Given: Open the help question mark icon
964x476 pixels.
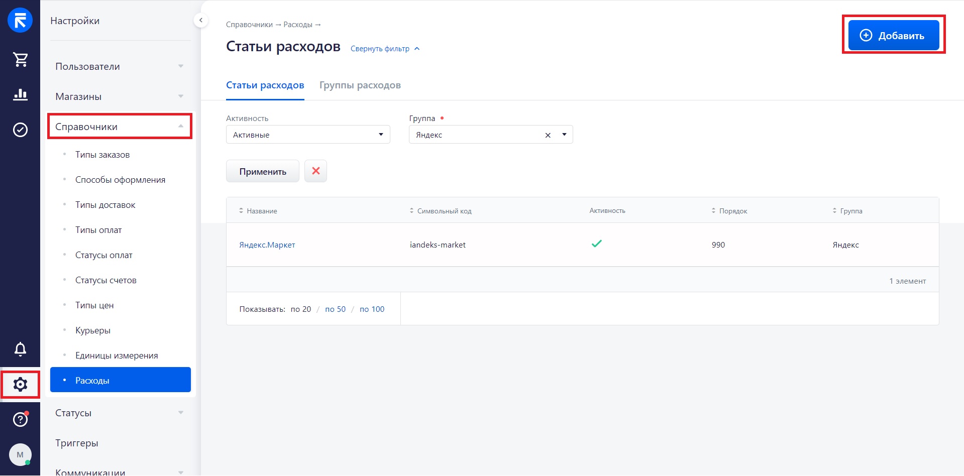Looking at the screenshot, I should 20,419.
